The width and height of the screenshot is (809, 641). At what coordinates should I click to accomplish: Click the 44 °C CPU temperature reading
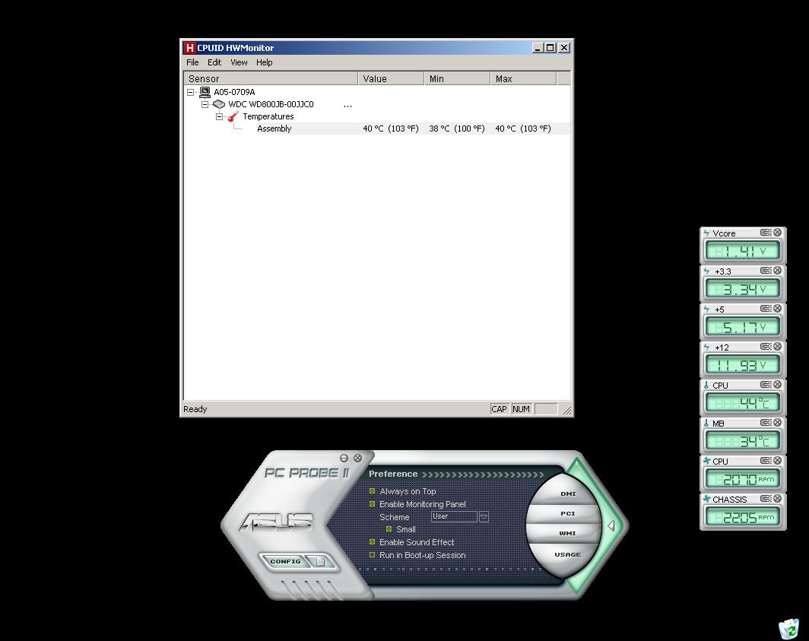(x=743, y=403)
